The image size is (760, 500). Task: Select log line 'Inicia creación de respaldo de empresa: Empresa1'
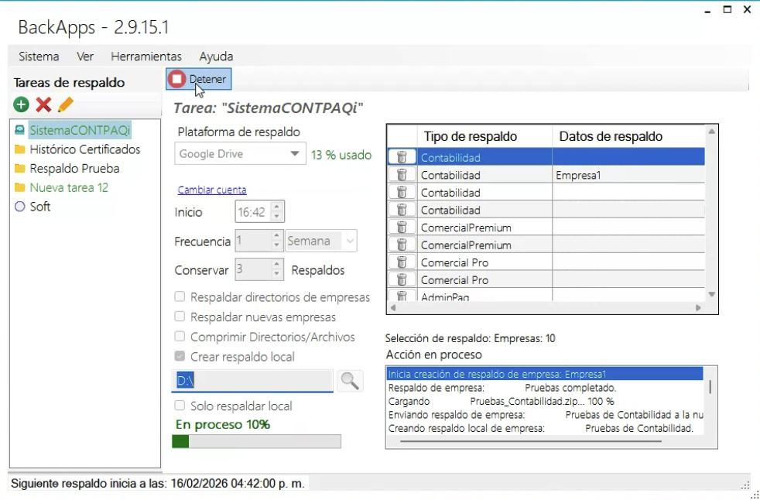point(545,374)
